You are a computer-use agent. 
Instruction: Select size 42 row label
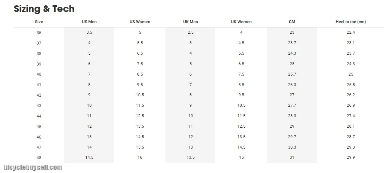(39, 95)
